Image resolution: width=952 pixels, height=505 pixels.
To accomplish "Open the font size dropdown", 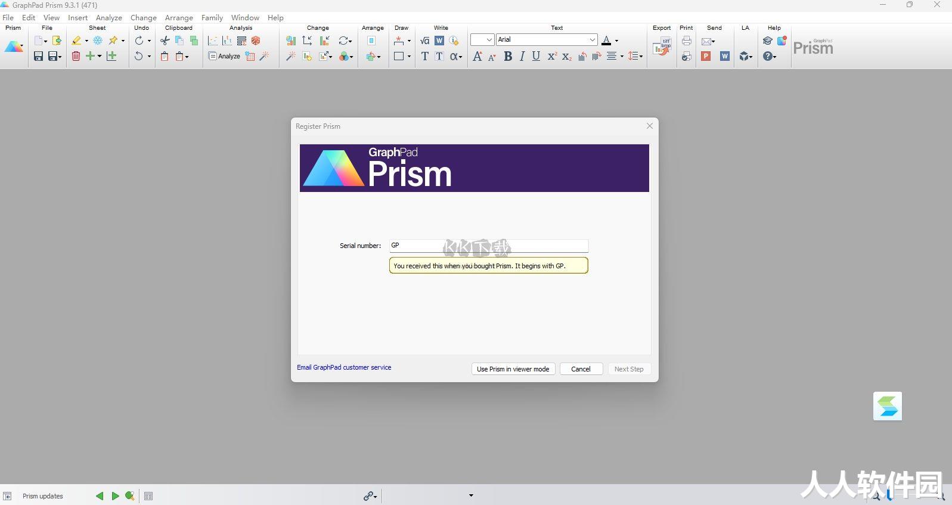I will coord(489,40).
